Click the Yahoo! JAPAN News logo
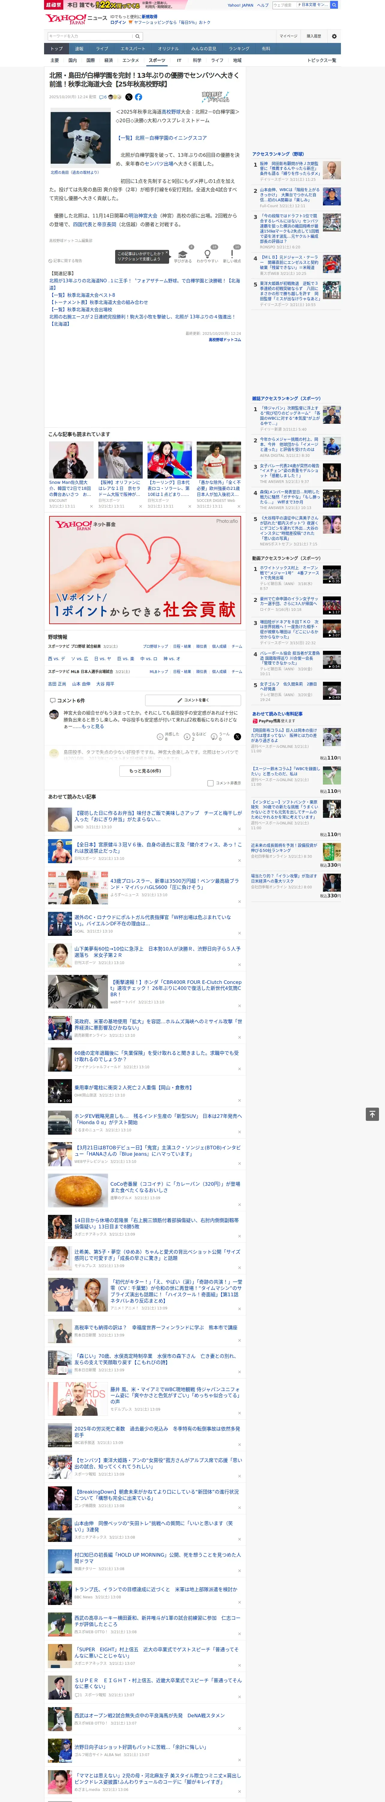 [x=77, y=19]
